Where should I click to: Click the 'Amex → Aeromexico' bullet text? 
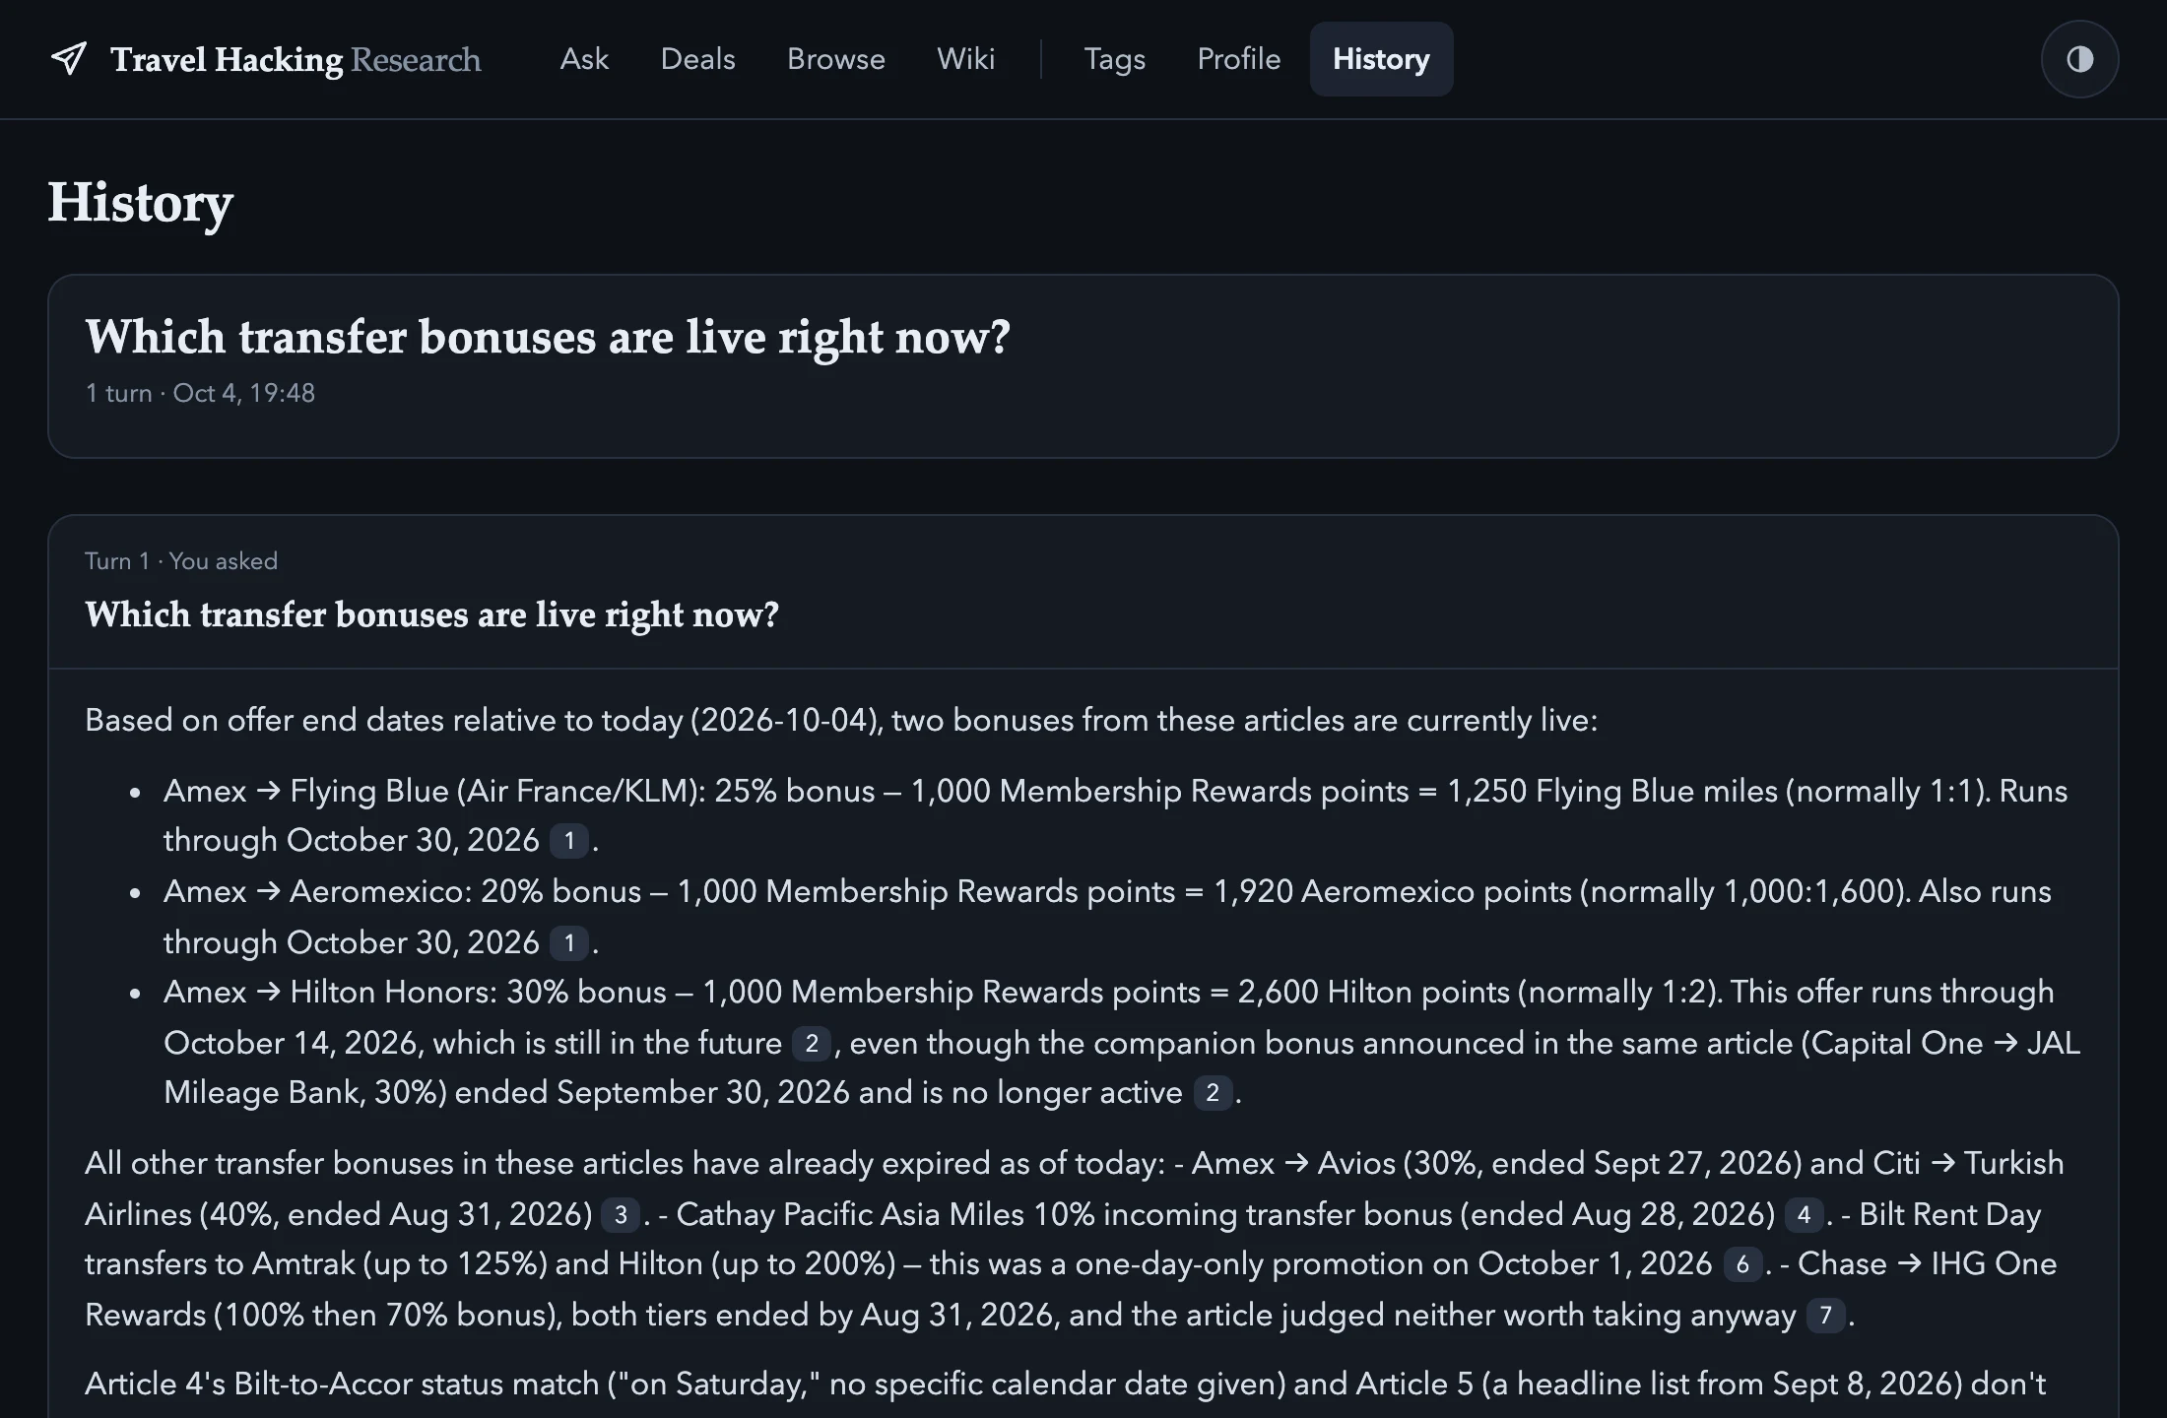(x=1107, y=917)
